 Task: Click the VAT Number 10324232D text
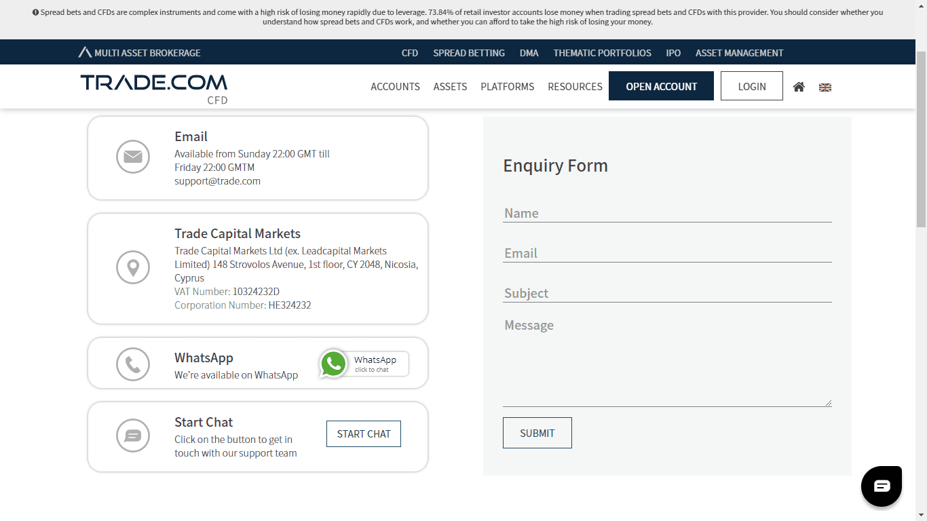227,292
